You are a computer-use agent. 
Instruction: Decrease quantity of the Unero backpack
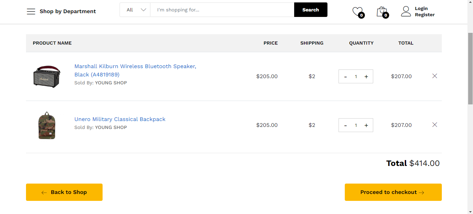[345, 125]
